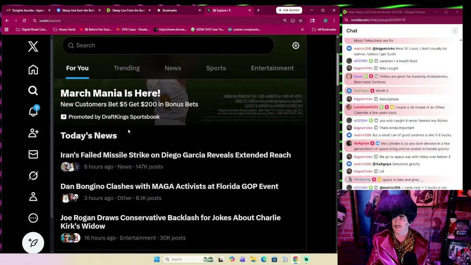471x265 pixels.
Task: Open Microsoft Edge from the taskbar
Action: coord(264,259)
